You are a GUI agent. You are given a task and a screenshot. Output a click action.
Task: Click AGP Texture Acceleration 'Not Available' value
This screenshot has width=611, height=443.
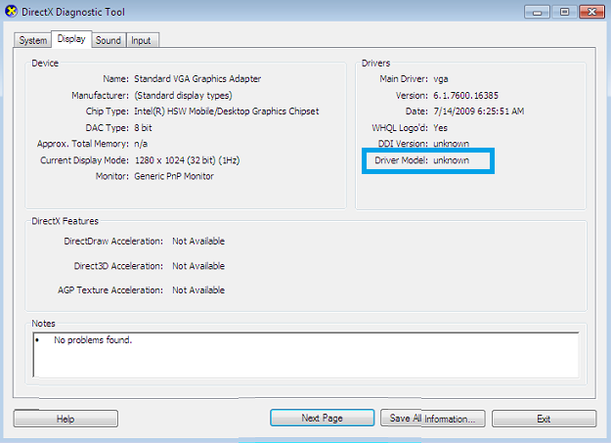coord(198,290)
